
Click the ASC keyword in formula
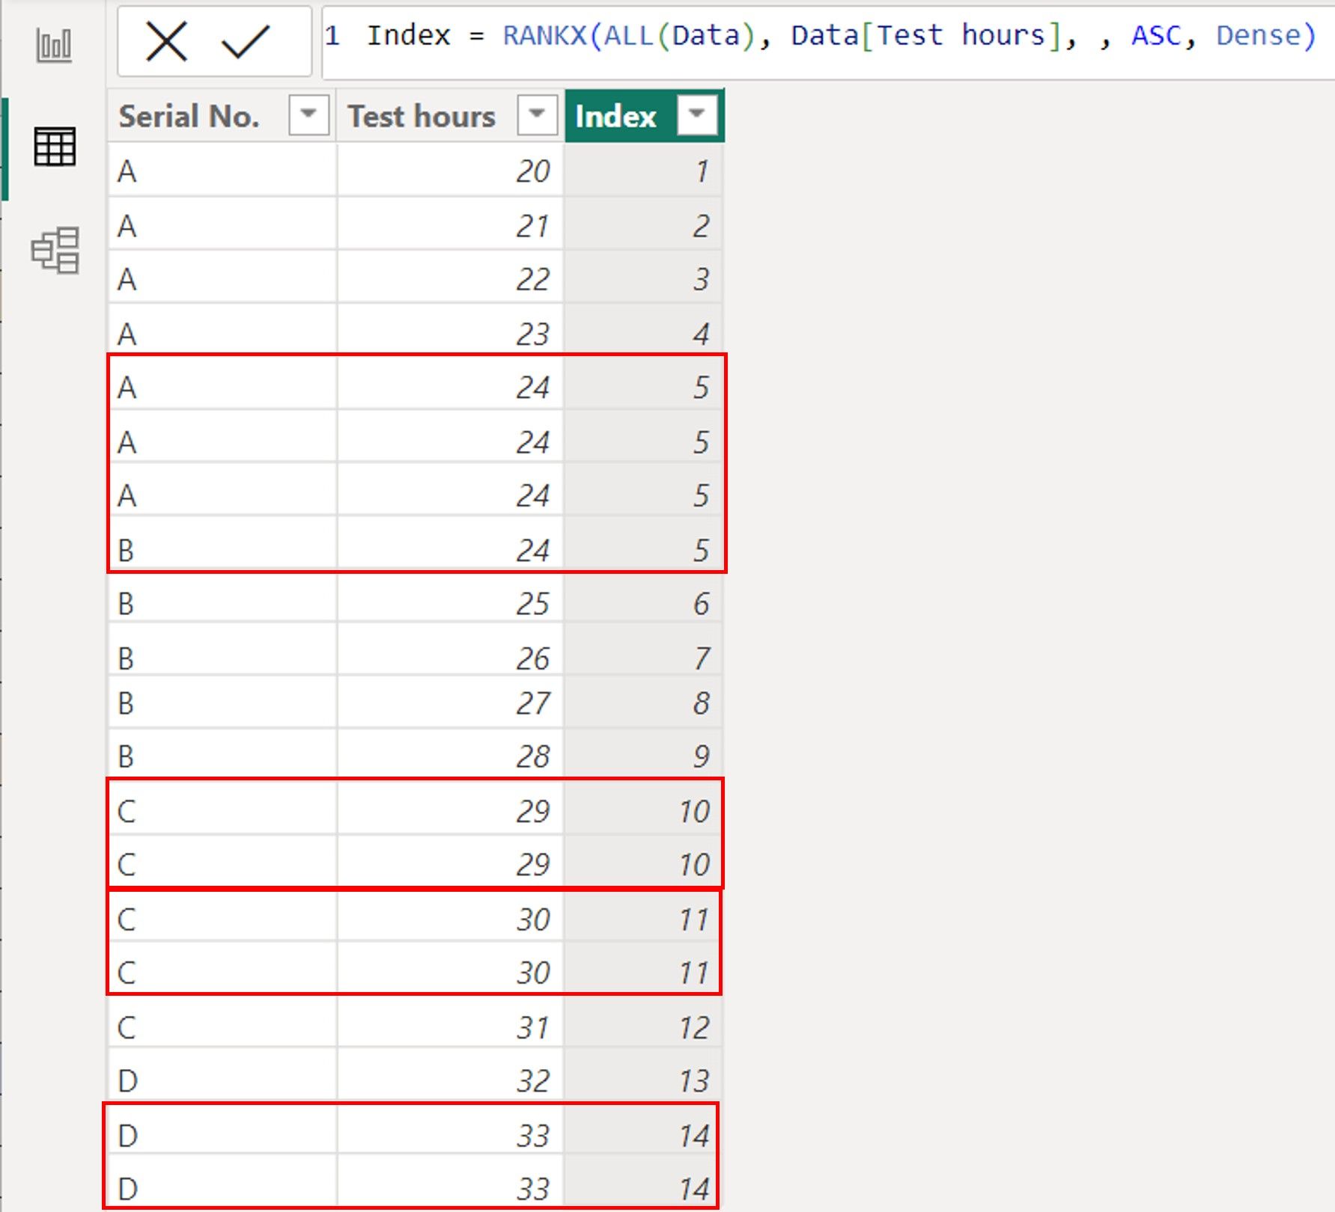coord(1158,35)
